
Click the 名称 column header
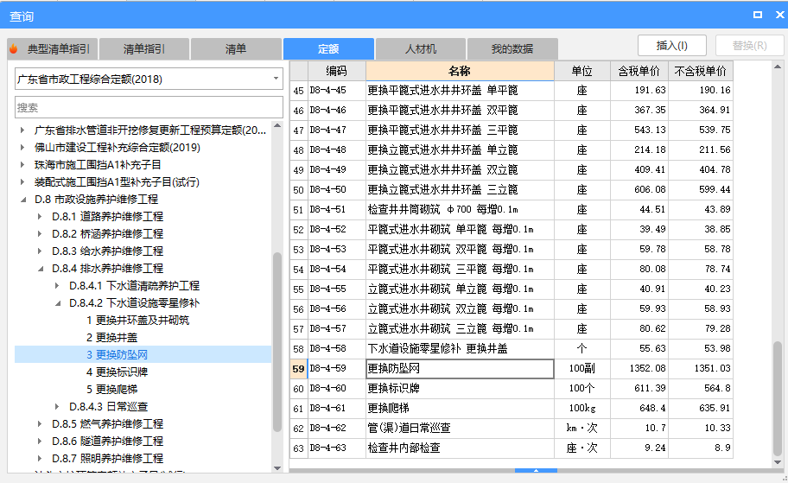point(460,71)
